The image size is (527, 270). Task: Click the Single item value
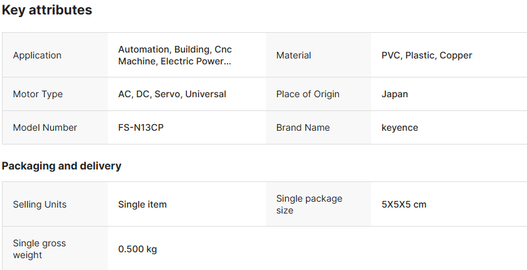(x=143, y=204)
